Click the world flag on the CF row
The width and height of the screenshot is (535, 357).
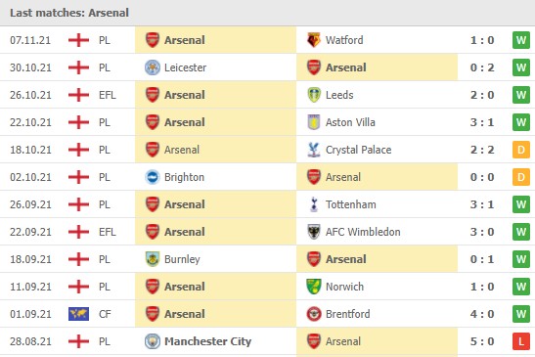pos(78,314)
